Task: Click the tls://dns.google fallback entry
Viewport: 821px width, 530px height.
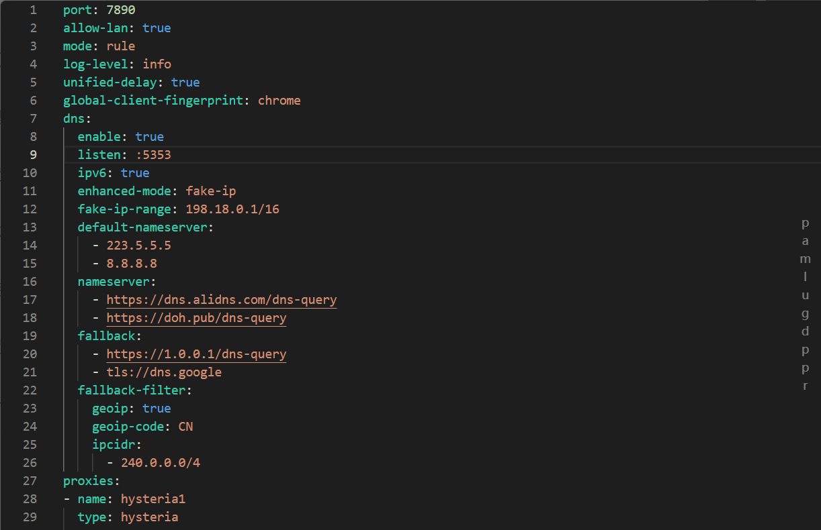Action: (164, 372)
